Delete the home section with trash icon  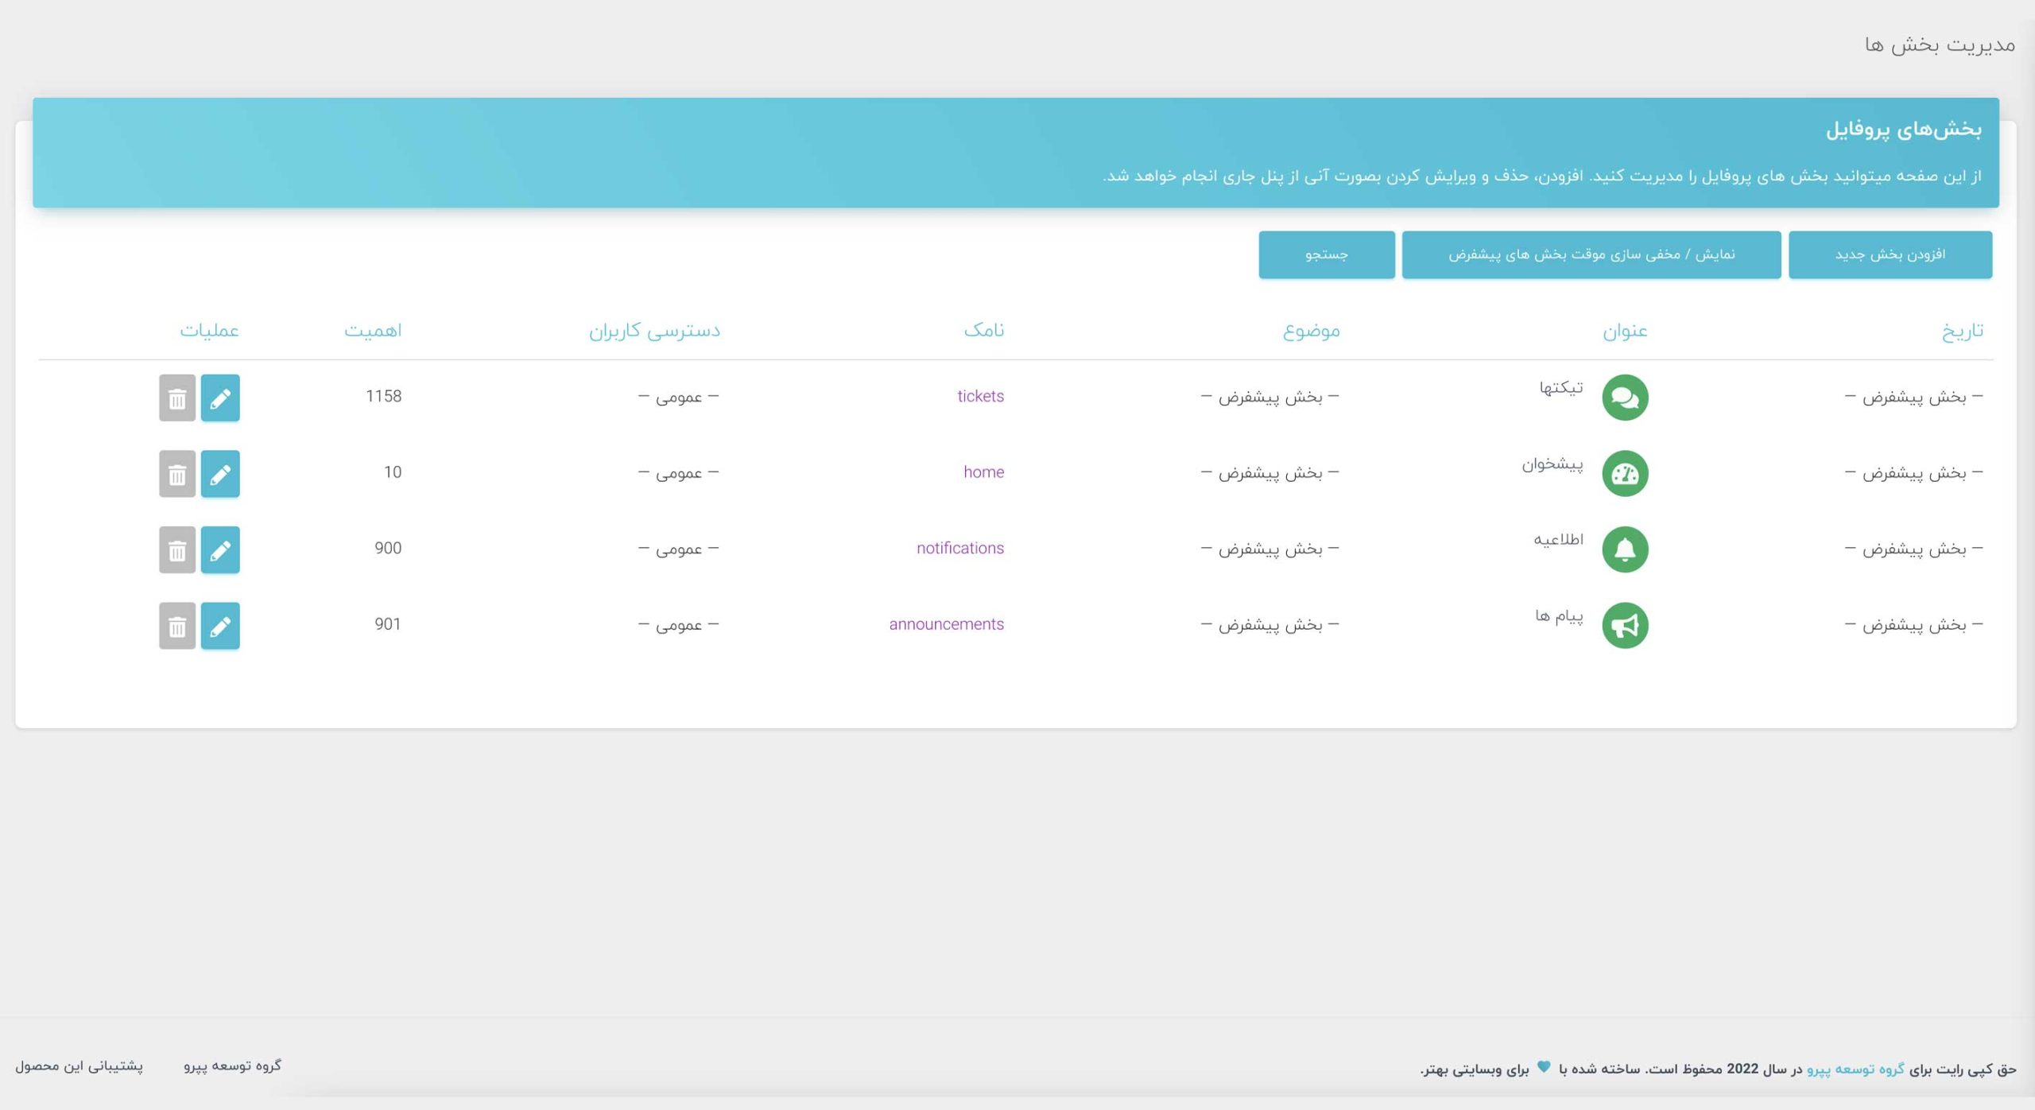point(177,474)
